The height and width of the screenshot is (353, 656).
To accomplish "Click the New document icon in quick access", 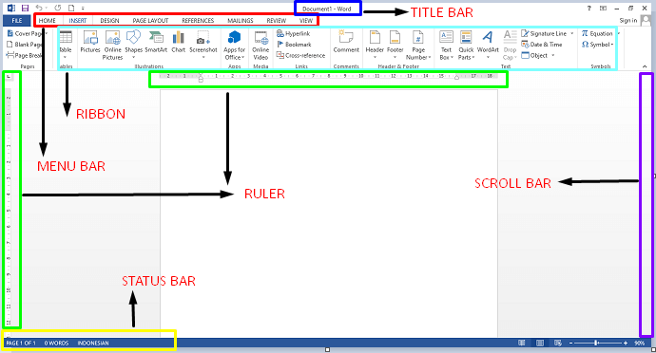I will pyautogui.click(x=71, y=8).
